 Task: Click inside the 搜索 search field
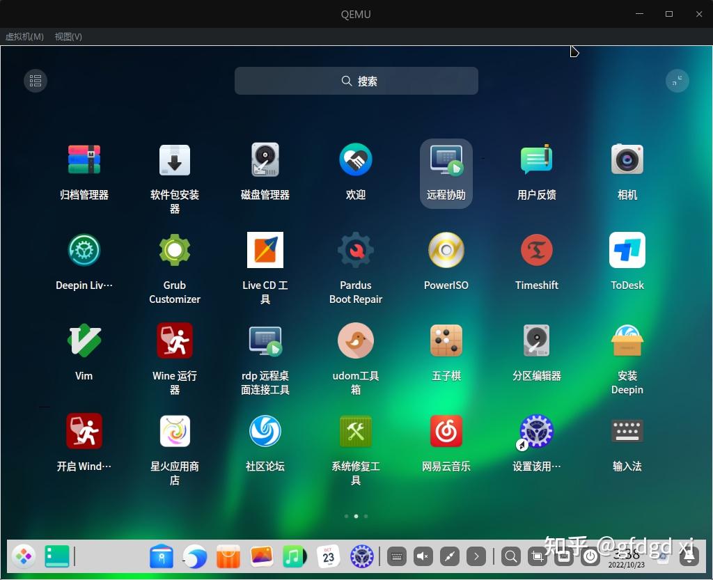[356, 81]
